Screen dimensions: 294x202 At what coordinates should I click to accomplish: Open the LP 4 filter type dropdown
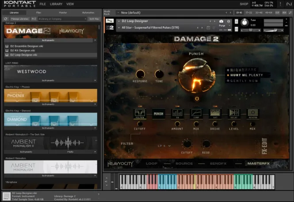[164, 146]
